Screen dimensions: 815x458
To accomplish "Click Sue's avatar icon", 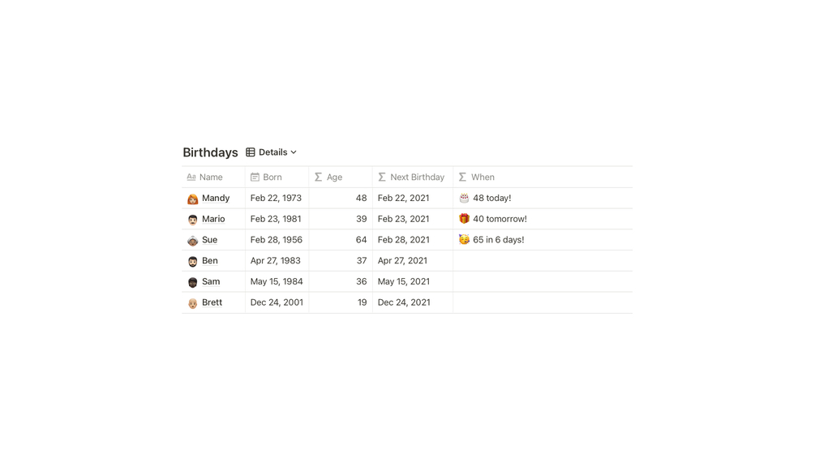I will point(192,241).
